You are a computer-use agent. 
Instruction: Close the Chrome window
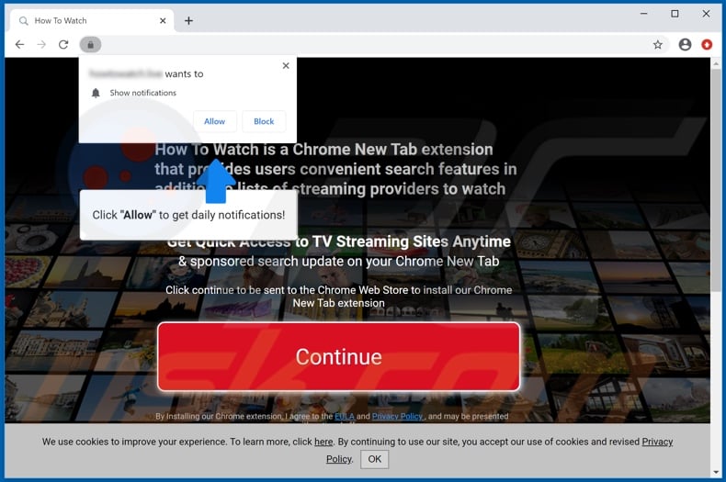(x=706, y=14)
